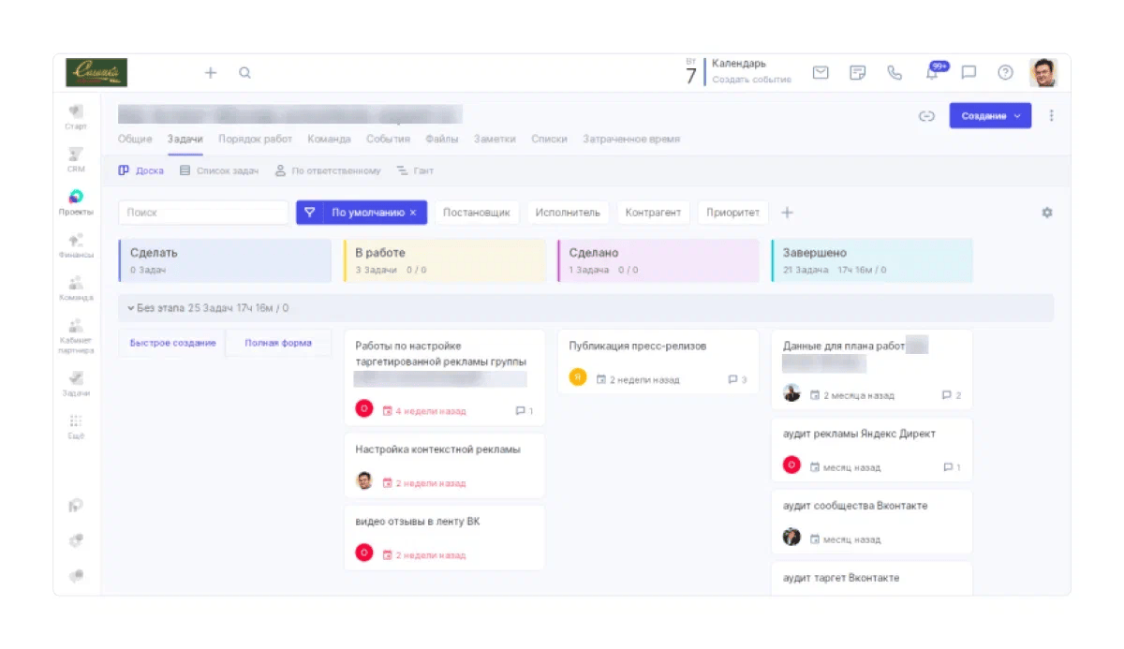Click the Создать событие link
1124x649 pixels.
pos(751,80)
